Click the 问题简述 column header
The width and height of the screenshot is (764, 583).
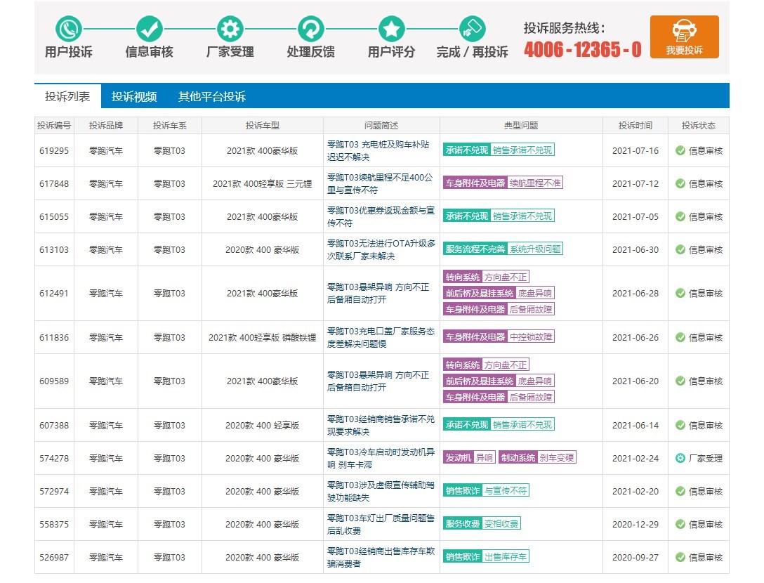coord(381,125)
